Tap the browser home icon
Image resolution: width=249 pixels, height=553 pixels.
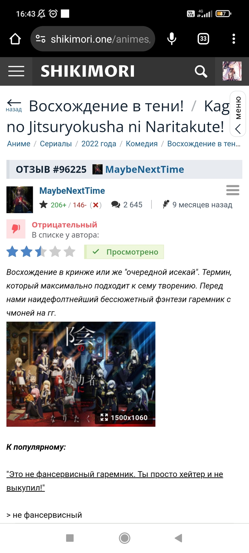[15, 39]
